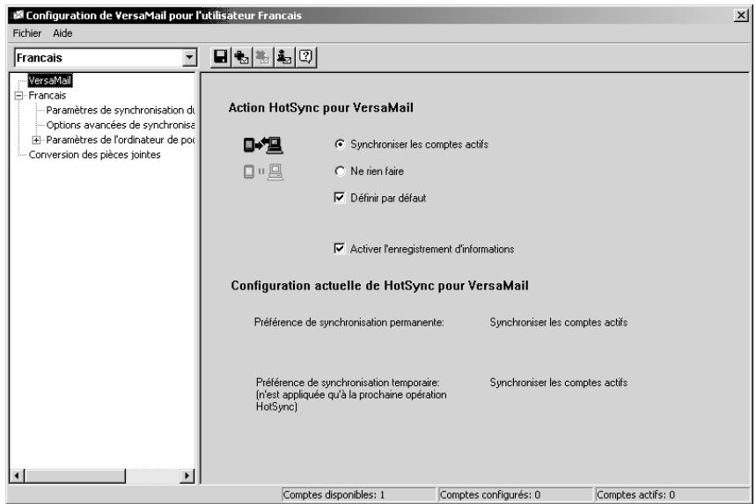Click the tree panel left scroll arrow
This screenshot has width=756, height=504.
[17, 476]
